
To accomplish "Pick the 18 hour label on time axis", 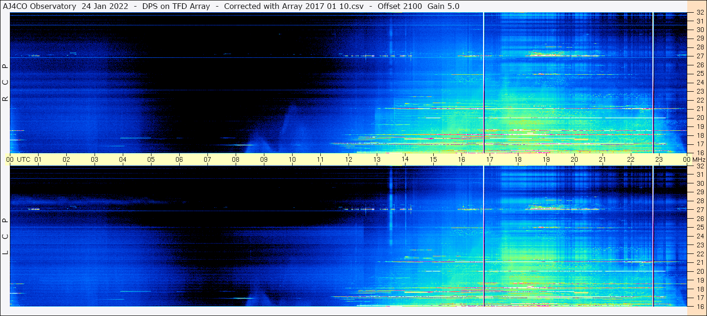I will (x=518, y=159).
